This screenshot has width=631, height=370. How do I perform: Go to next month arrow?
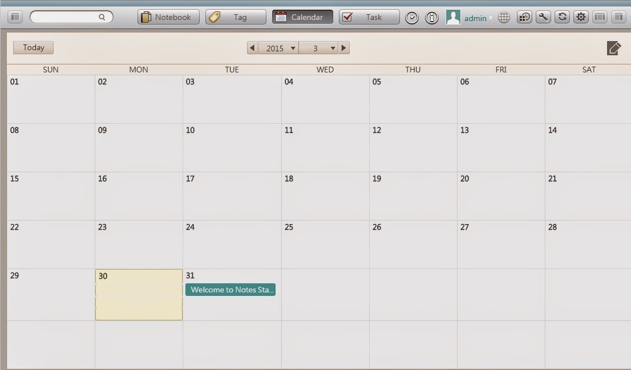pos(343,48)
